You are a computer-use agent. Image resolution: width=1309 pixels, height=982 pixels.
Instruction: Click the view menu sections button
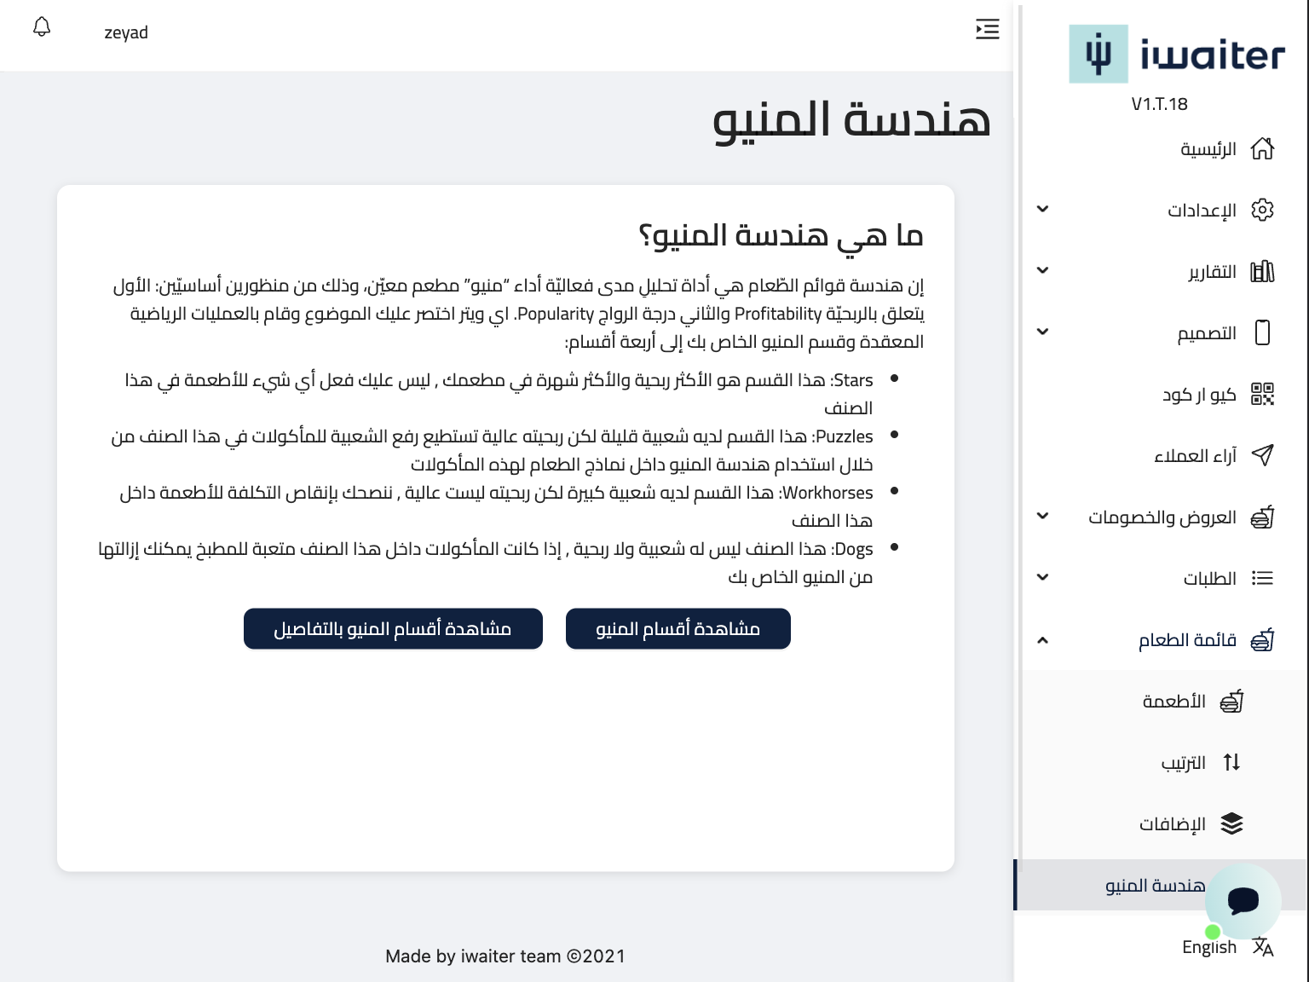click(678, 629)
